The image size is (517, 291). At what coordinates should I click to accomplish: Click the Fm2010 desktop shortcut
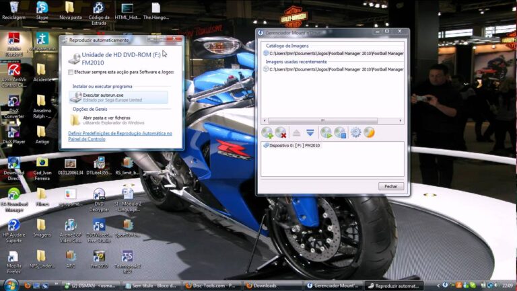(99, 259)
